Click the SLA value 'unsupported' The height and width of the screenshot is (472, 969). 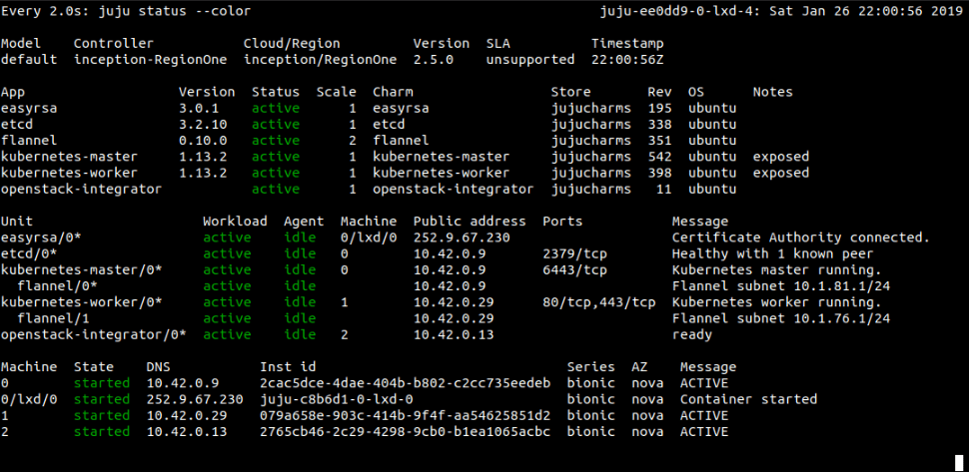530,60
